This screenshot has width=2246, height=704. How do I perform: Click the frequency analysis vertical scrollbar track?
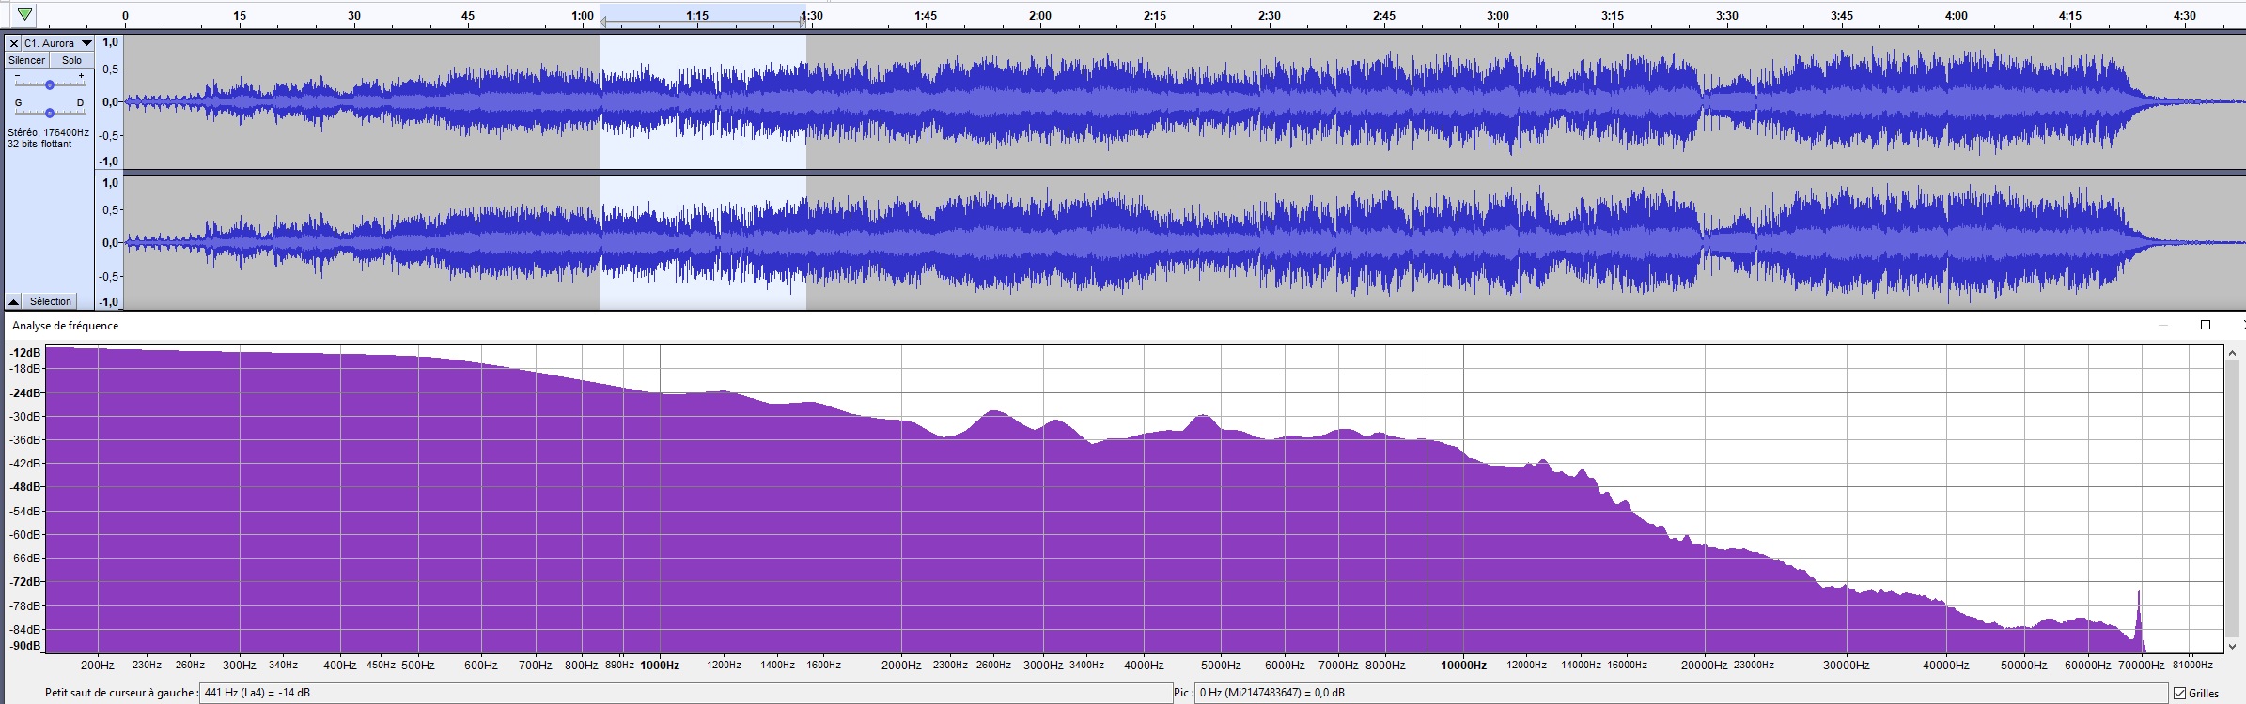click(2233, 499)
